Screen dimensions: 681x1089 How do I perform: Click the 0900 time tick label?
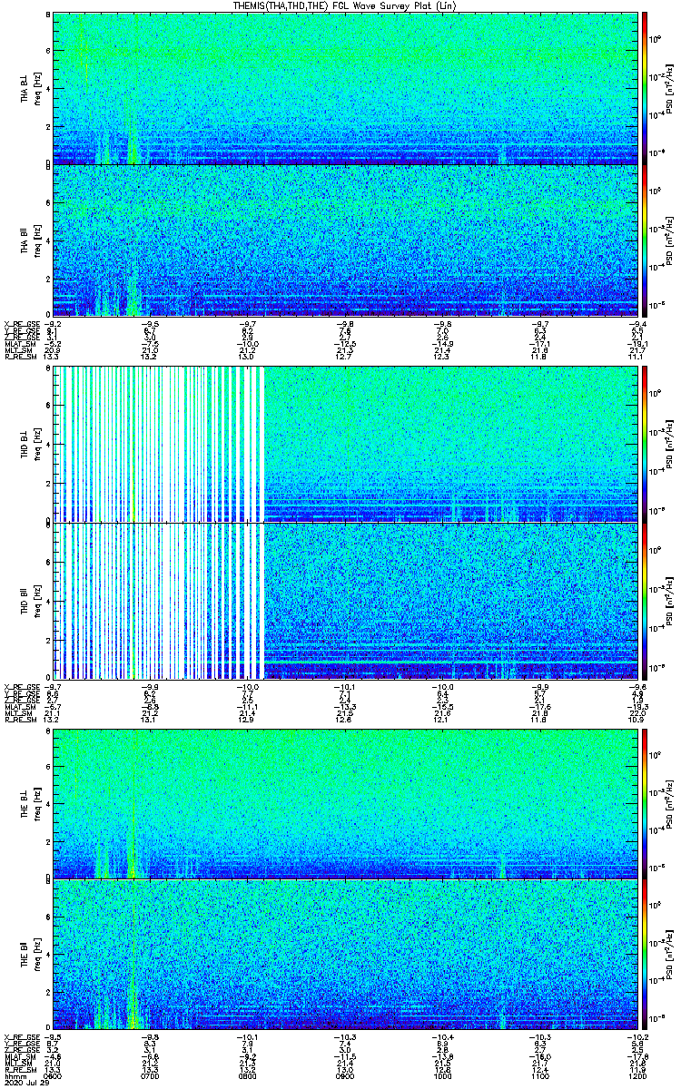[344, 1075]
